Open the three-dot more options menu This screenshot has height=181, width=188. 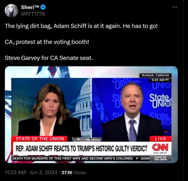point(174,7)
